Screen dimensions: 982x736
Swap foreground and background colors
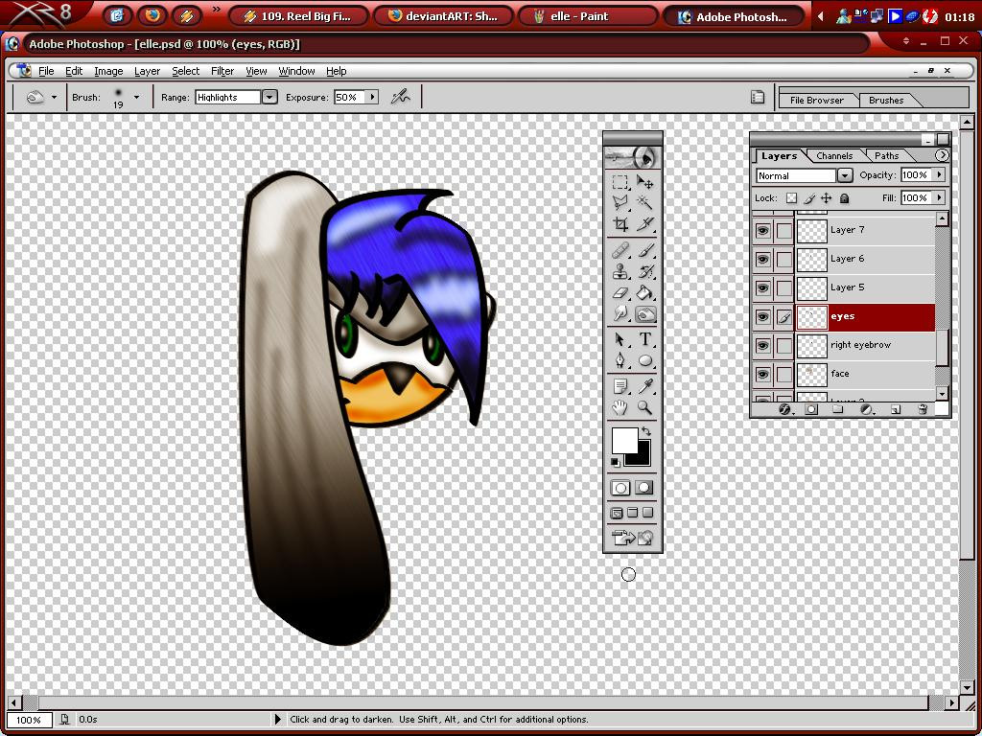(646, 432)
